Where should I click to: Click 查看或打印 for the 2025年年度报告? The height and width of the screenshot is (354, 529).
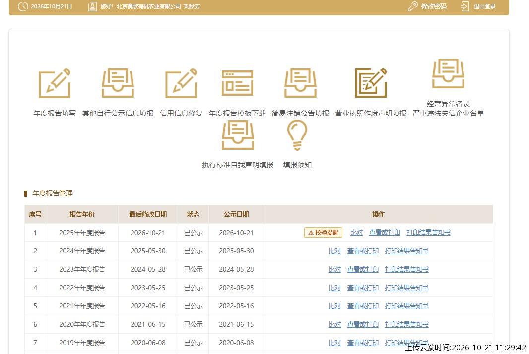point(384,233)
